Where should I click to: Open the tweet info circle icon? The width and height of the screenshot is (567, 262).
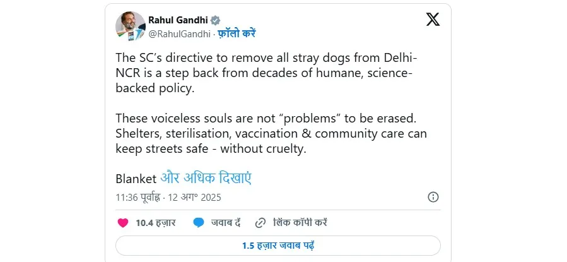coord(433,197)
